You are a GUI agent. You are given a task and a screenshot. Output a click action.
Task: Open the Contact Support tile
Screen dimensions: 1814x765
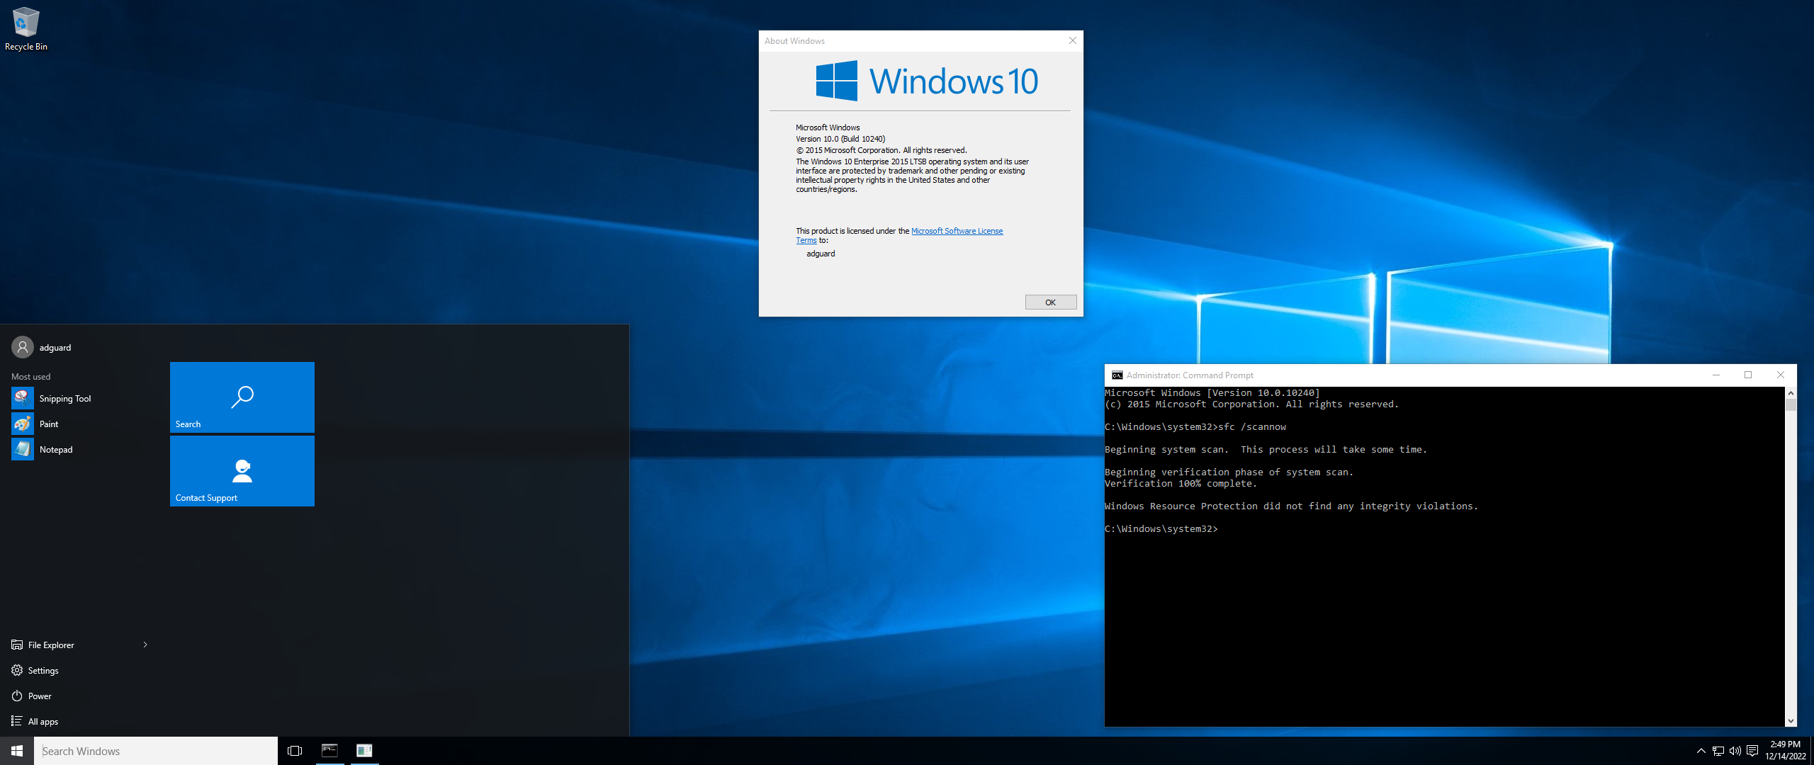click(242, 471)
